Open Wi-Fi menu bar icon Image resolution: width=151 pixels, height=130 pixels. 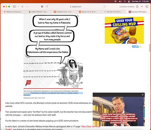click(x=115, y=2)
